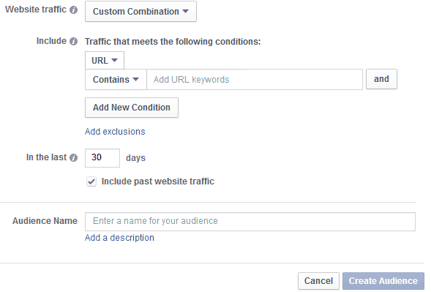Click the Create Audience button
The width and height of the screenshot is (431, 292).
[x=383, y=281]
